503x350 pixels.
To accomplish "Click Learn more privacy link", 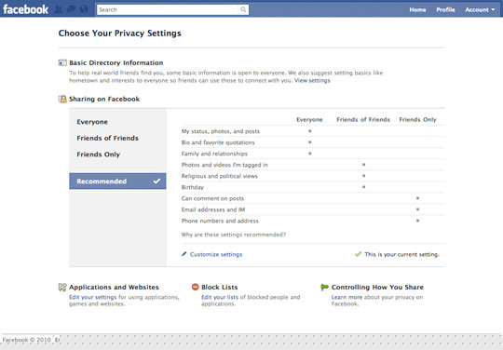I will (x=347, y=297).
